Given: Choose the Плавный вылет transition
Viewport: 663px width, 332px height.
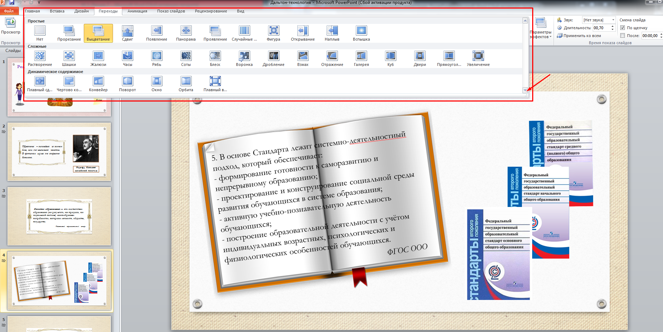Looking at the screenshot, I should point(215,84).
